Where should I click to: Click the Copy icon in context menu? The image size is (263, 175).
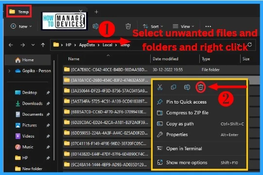pyautogui.click(x=174, y=87)
